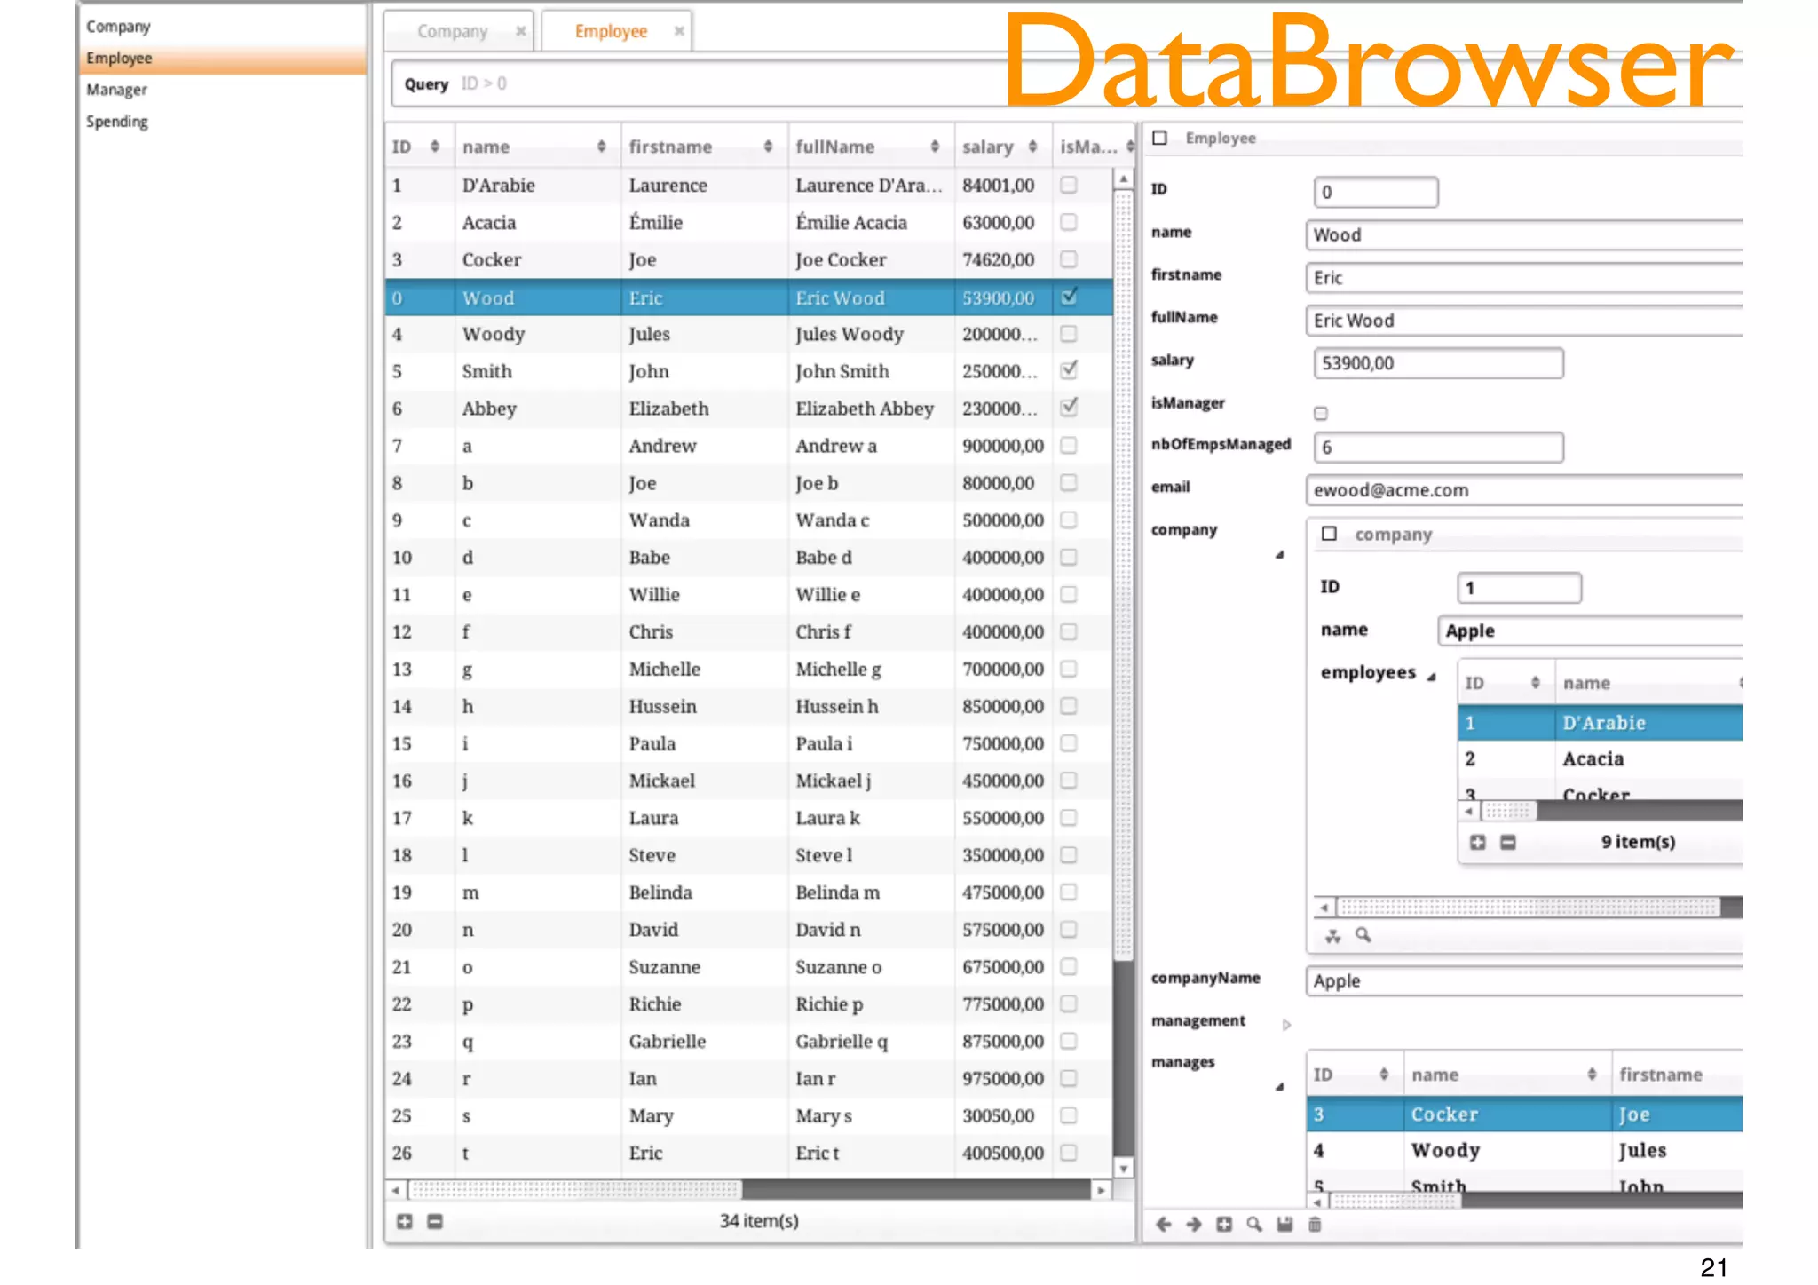Sort main grid by firstname column

click(768, 147)
